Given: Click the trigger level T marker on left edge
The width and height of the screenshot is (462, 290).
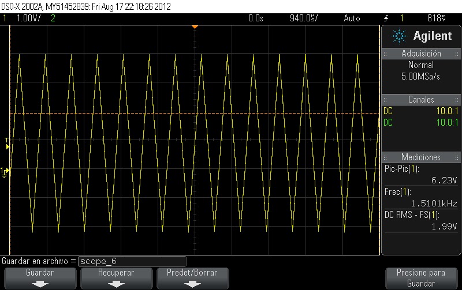Looking at the screenshot, I should [x=7, y=144].
